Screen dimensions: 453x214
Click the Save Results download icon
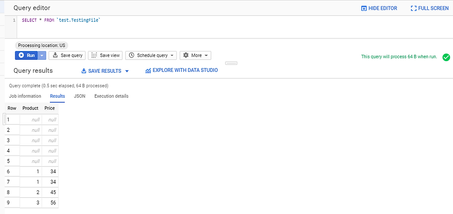tap(84, 71)
